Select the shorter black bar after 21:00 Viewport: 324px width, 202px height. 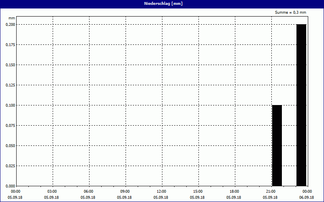click(x=277, y=145)
